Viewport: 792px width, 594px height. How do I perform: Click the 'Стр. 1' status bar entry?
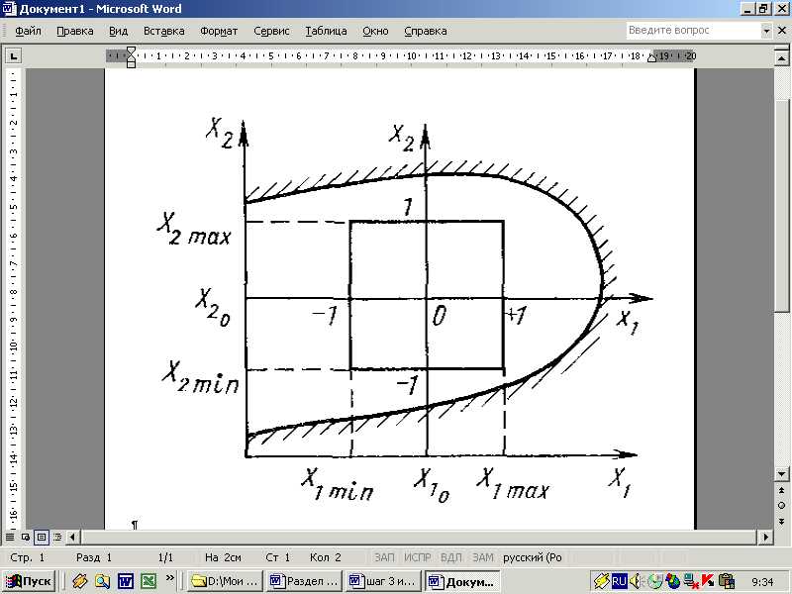(x=28, y=557)
